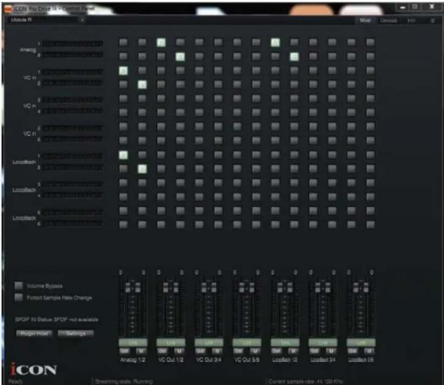Toggle VC In 1 to Analog out 1 cell
Image resolution: width=444 pixels, height=385 pixels.
[x=123, y=71]
